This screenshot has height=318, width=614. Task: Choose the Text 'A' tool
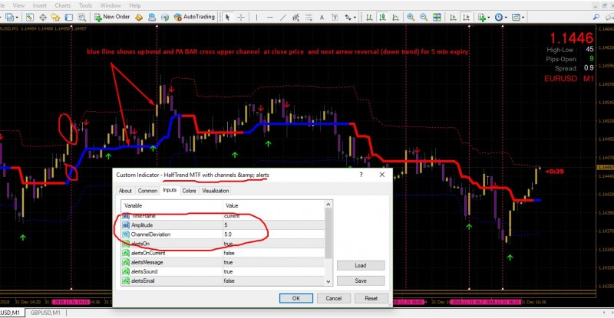coord(322,17)
